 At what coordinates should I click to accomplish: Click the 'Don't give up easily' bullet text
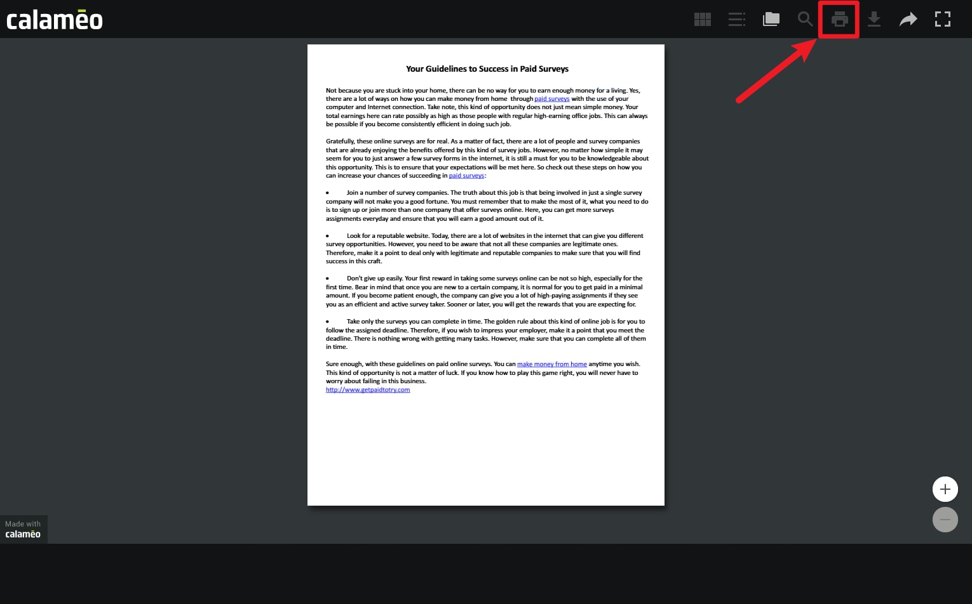(375, 279)
